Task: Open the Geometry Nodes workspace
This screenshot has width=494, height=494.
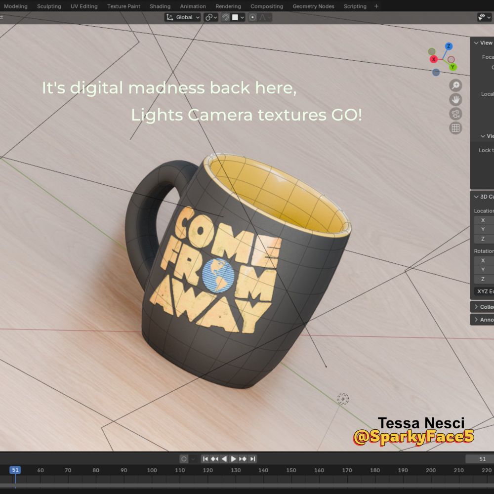Action: click(x=314, y=6)
